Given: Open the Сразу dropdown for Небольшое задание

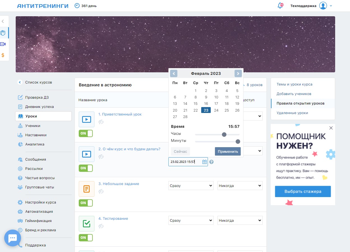Looking at the screenshot, I should click(x=191, y=186).
